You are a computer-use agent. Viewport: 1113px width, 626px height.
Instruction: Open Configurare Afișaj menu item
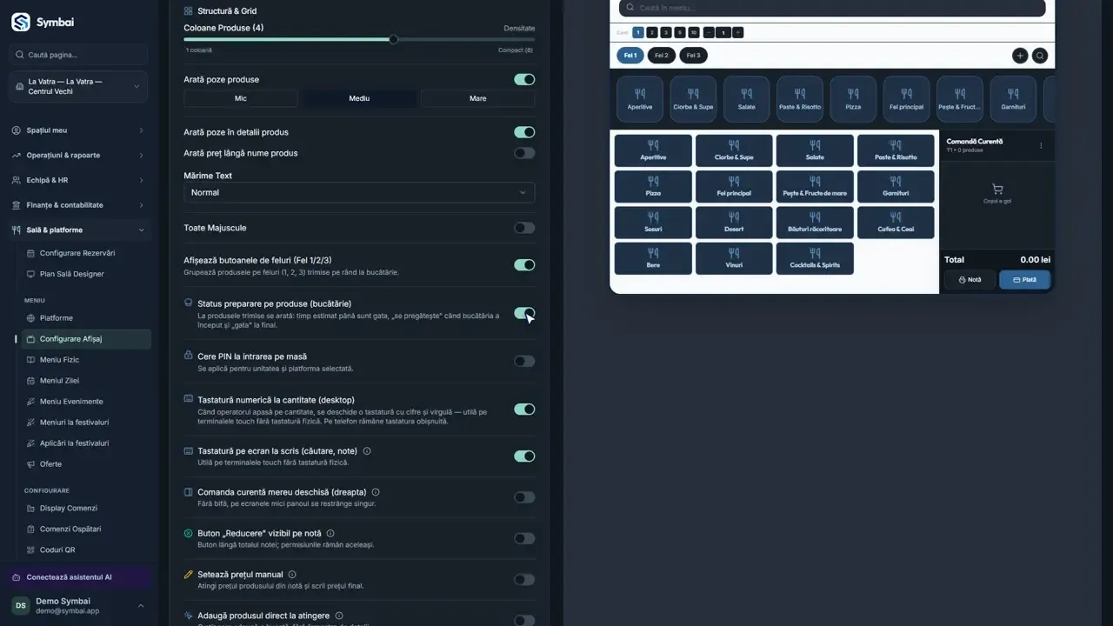pos(86,339)
